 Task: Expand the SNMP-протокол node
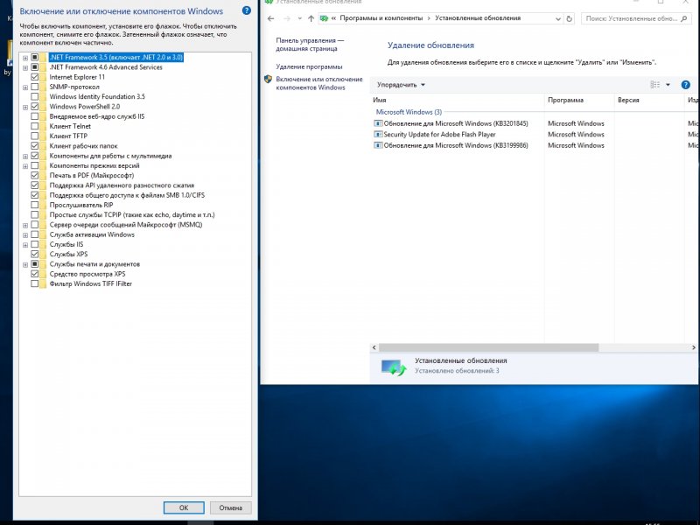pos(25,87)
